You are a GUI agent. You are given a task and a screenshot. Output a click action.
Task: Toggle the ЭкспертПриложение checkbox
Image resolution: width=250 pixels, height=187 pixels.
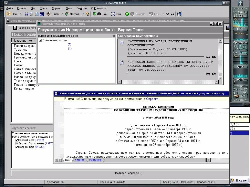point(17,143)
